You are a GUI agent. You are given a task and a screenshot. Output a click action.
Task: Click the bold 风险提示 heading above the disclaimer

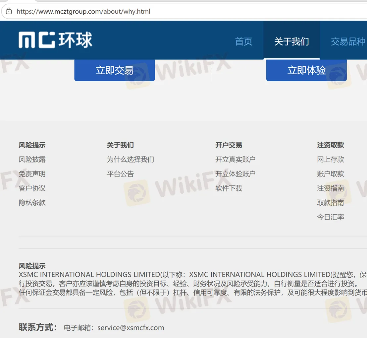(x=32, y=266)
